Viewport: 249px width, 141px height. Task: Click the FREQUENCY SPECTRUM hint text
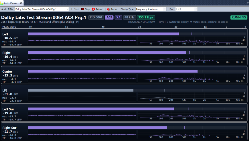click(178, 22)
